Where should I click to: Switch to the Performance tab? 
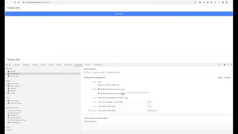(68, 65)
